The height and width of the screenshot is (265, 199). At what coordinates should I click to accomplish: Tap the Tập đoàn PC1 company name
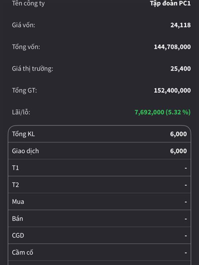point(170,4)
